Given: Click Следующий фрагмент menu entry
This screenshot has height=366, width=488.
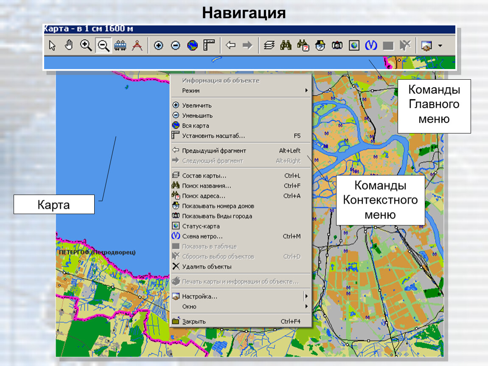Looking at the screenshot, I should (241, 161).
